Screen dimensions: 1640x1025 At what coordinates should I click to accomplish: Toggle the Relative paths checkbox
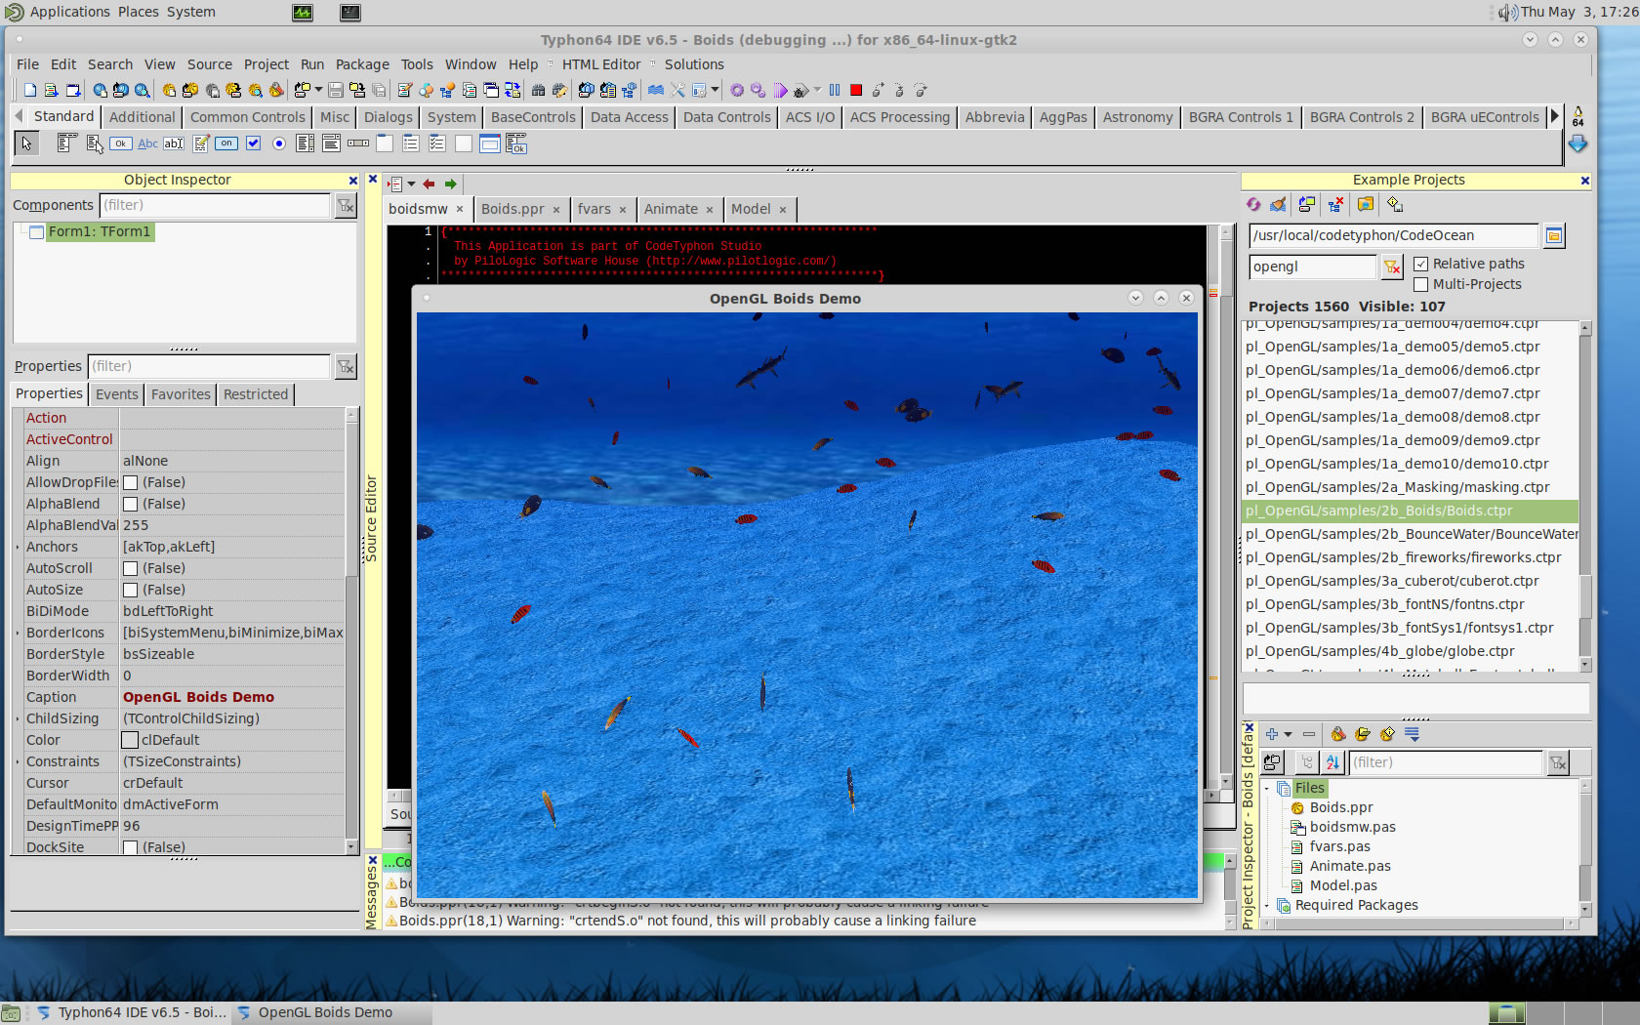1420,264
